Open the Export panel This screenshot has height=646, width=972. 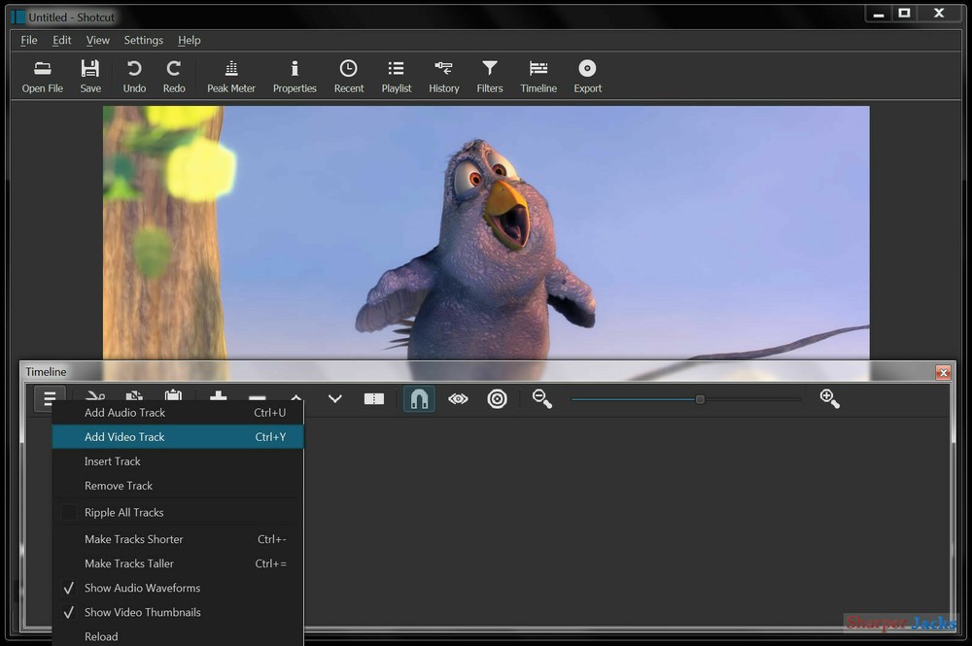tap(587, 75)
